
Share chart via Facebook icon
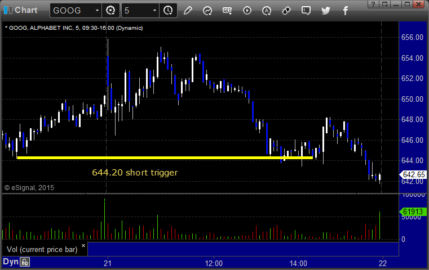coord(346,11)
